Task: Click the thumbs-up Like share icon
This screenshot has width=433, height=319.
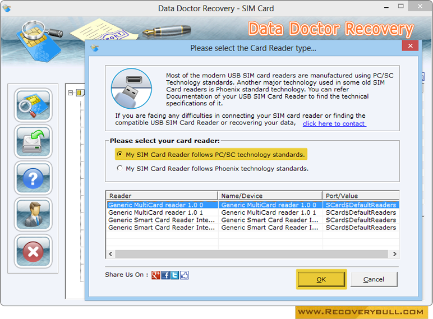Action: [185, 275]
